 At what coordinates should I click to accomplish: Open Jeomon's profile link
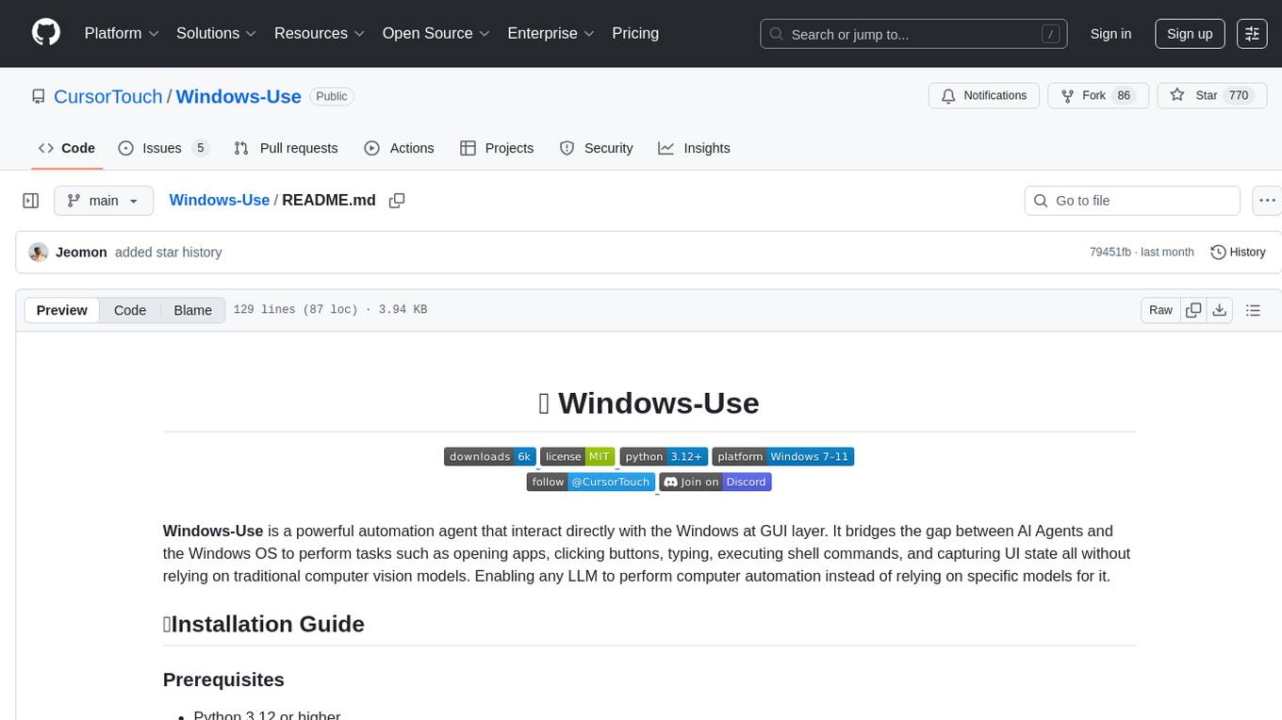click(81, 253)
